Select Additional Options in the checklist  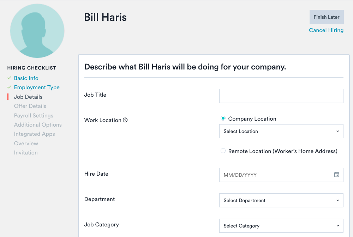(38, 124)
